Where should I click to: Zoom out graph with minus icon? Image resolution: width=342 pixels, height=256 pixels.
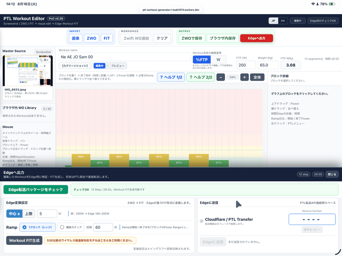(x=221, y=77)
